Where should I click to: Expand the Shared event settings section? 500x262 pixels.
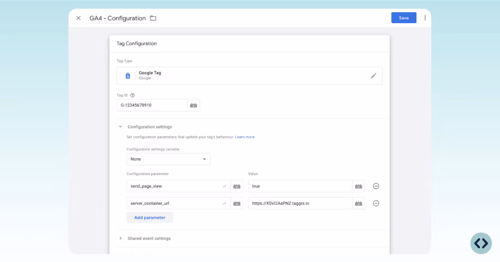[120, 238]
